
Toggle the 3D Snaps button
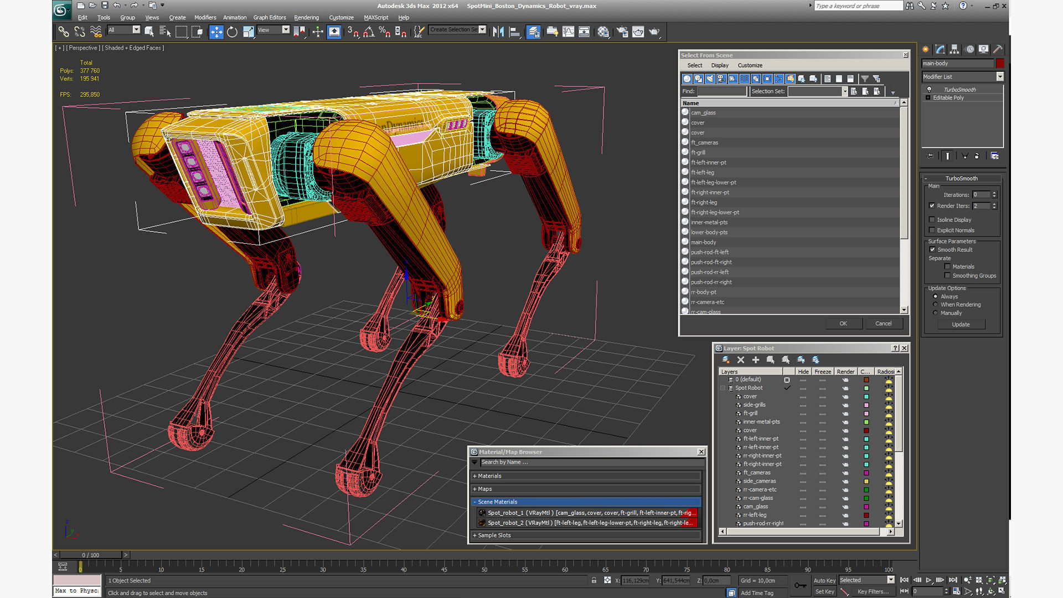pos(353,32)
